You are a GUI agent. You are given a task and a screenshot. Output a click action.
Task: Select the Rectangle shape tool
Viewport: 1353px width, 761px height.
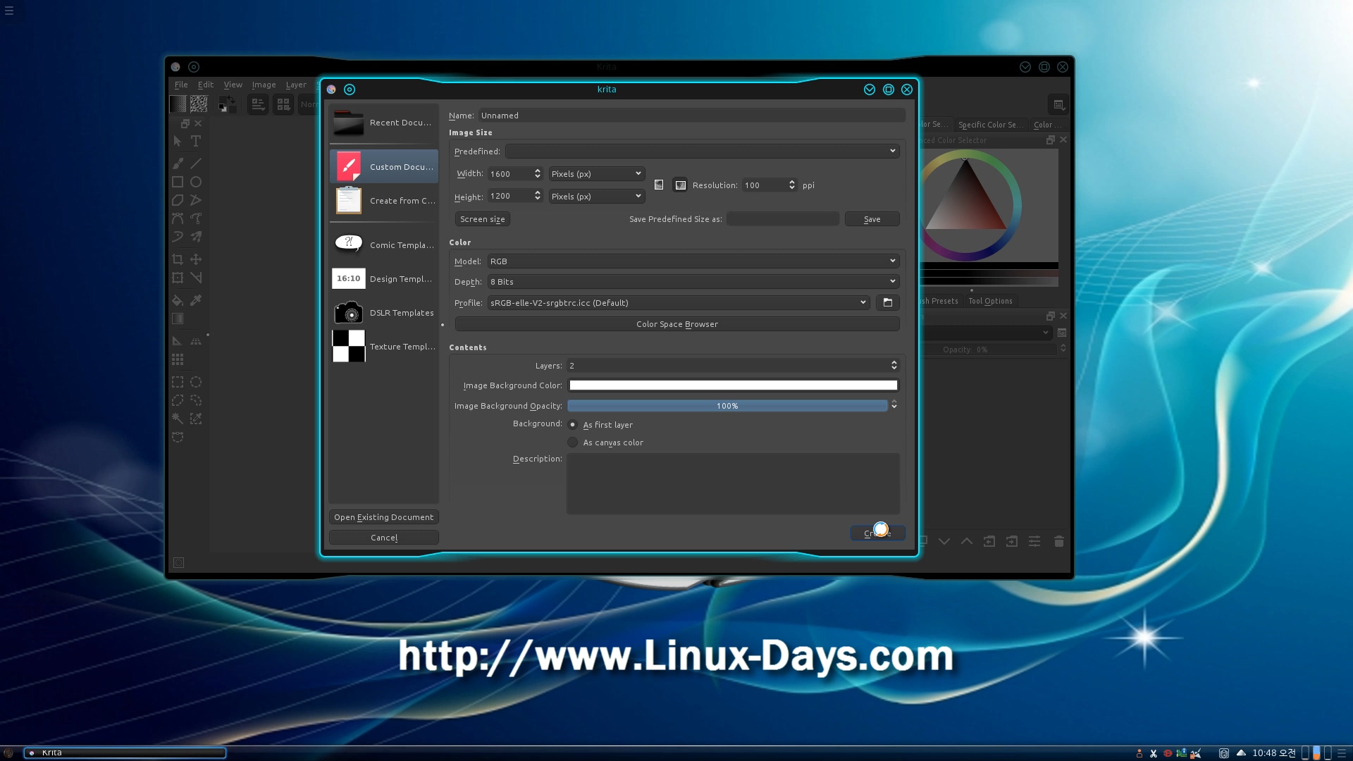point(178,182)
